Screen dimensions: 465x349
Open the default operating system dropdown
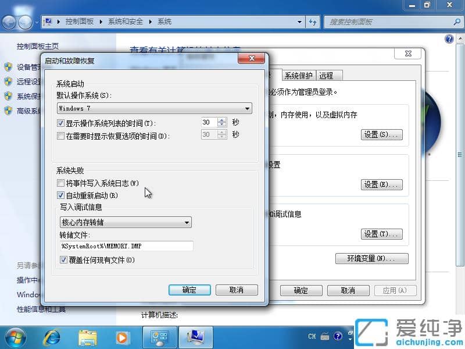click(x=248, y=108)
